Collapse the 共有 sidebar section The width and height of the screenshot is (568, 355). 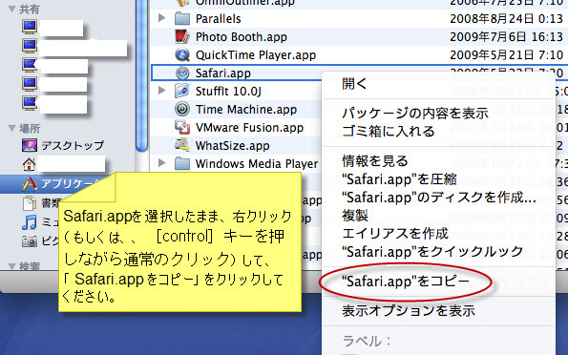(x=11, y=9)
